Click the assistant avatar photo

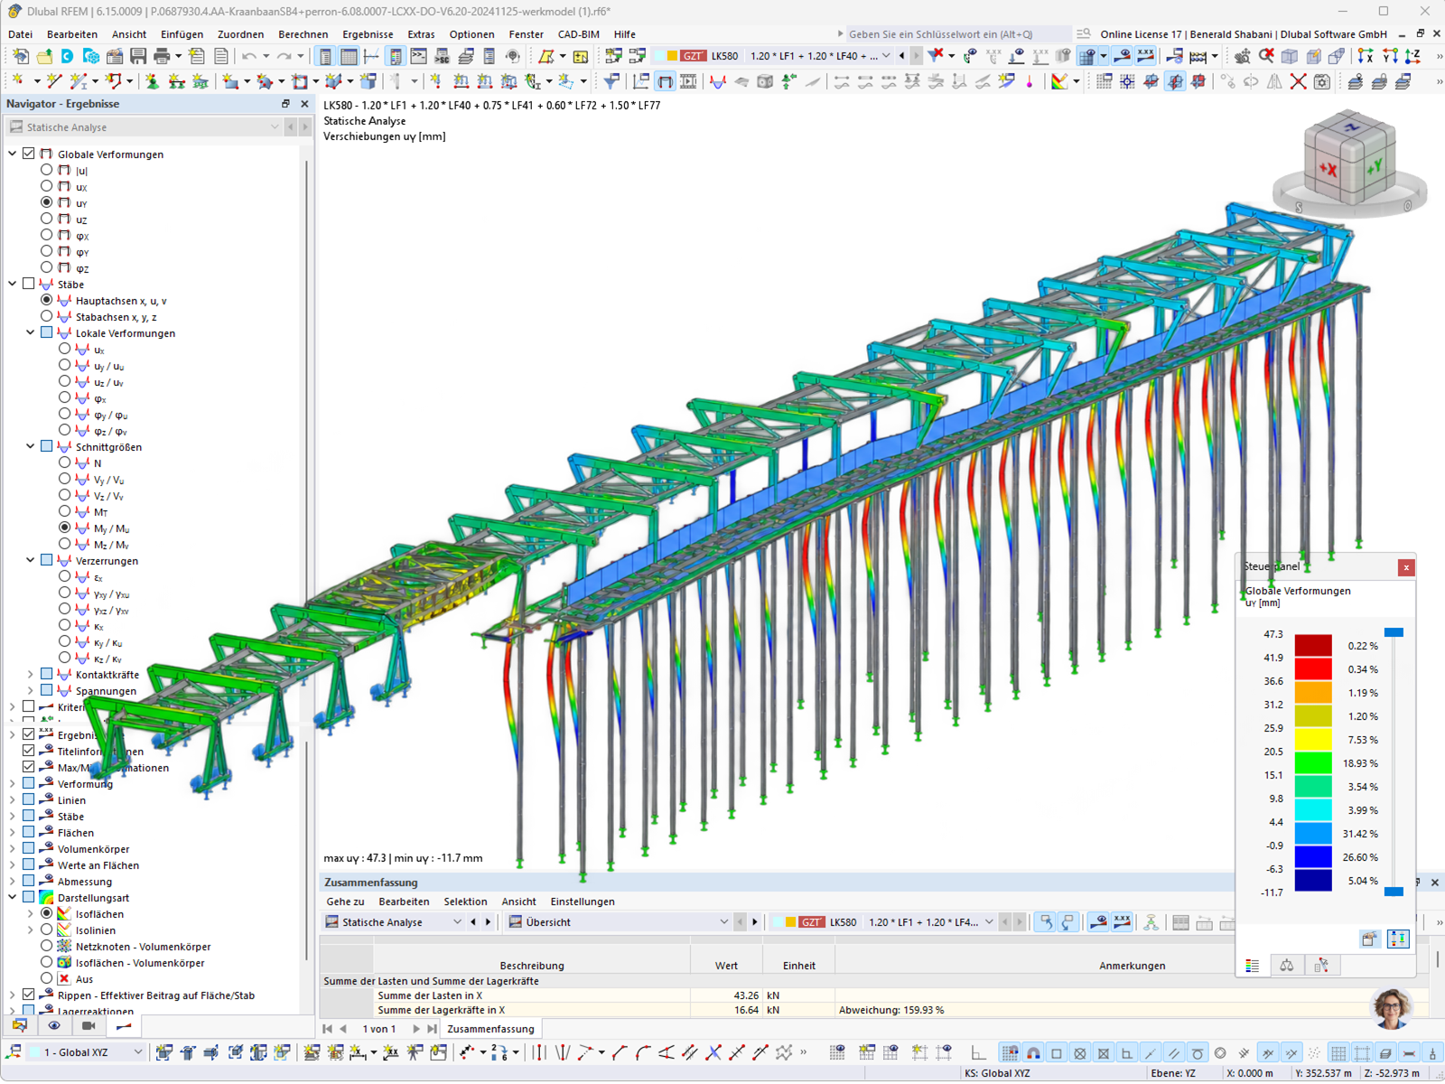(1392, 1008)
